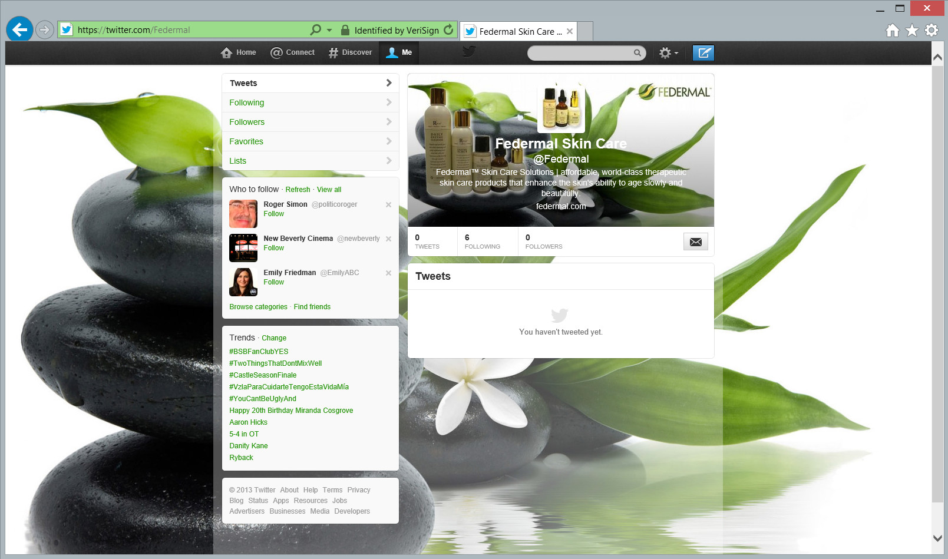
Task: Go to Twitter Home tab
Action: tap(239, 52)
